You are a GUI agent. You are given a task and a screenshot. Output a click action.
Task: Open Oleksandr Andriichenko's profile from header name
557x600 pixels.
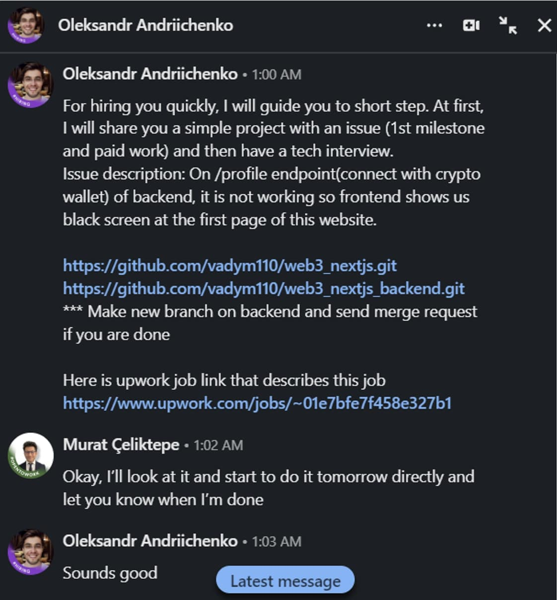point(145,25)
